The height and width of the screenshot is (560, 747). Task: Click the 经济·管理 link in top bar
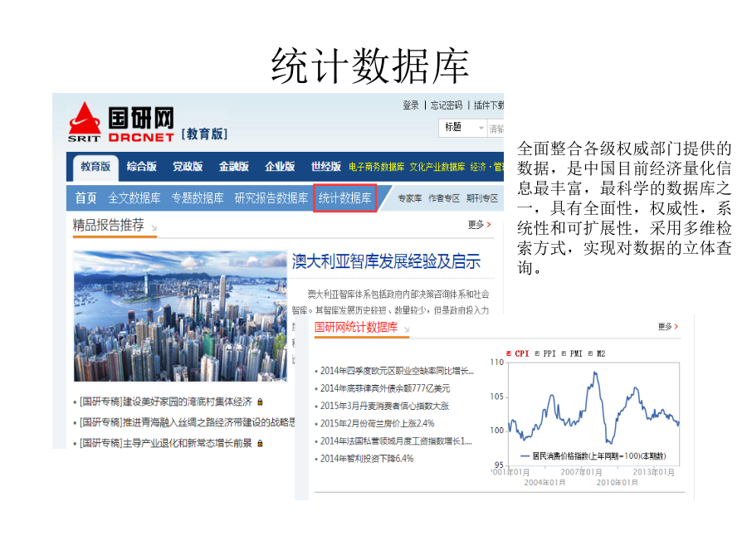(x=487, y=167)
